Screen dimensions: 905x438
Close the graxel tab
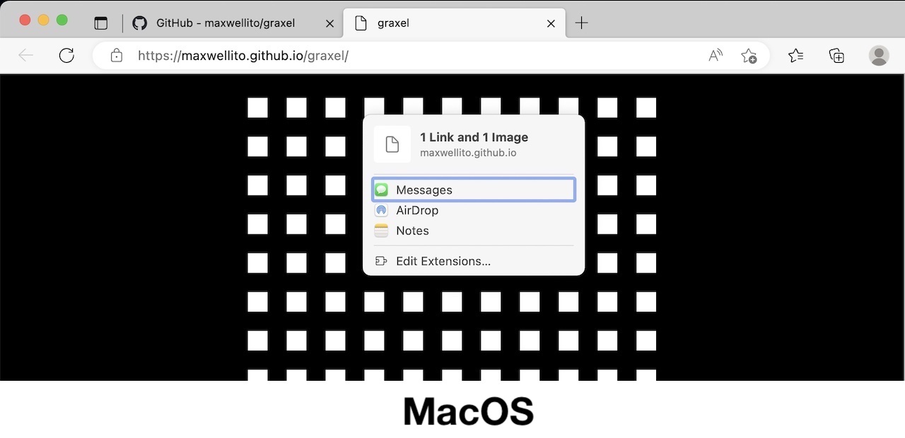coord(551,23)
